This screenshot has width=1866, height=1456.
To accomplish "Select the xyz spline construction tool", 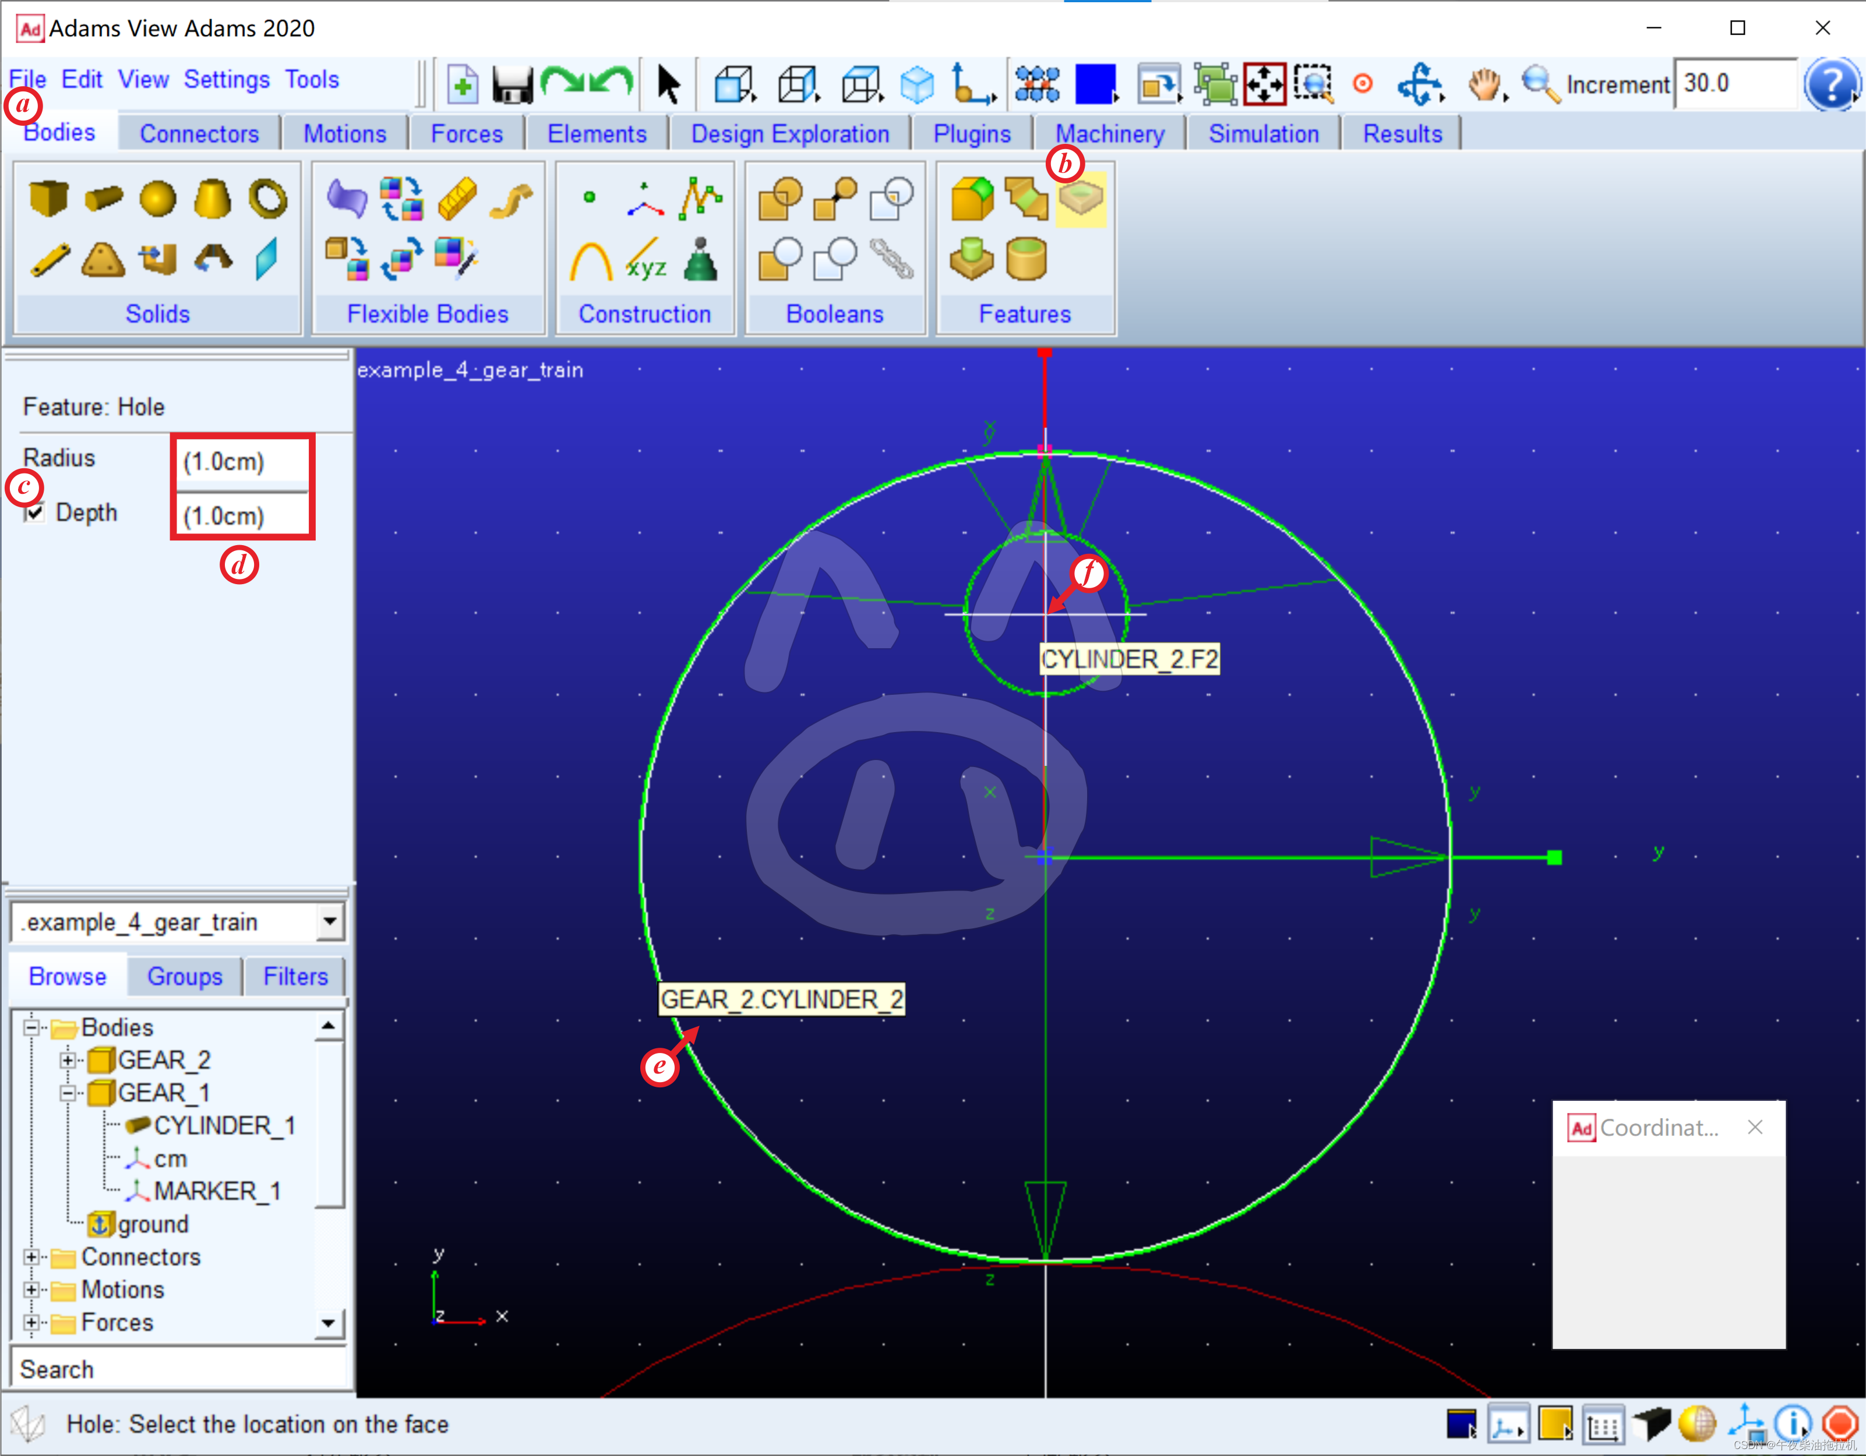I will [646, 260].
